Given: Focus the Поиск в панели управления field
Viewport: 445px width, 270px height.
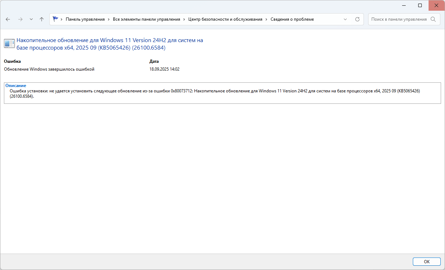Looking at the screenshot, I should click(399, 19).
